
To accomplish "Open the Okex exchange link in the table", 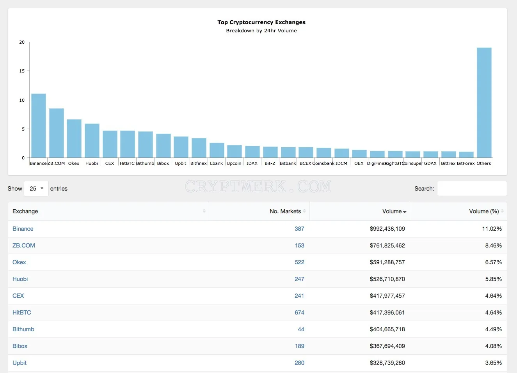I will (19, 262).
